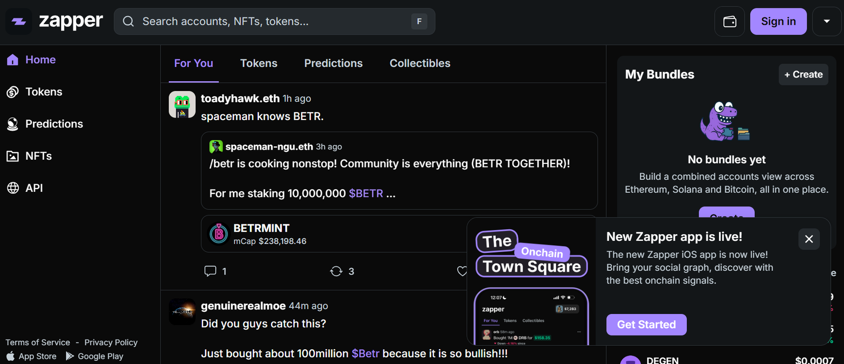Like toadyhawk's post with heart icon

pyautogui.click(x=462, y=271)
